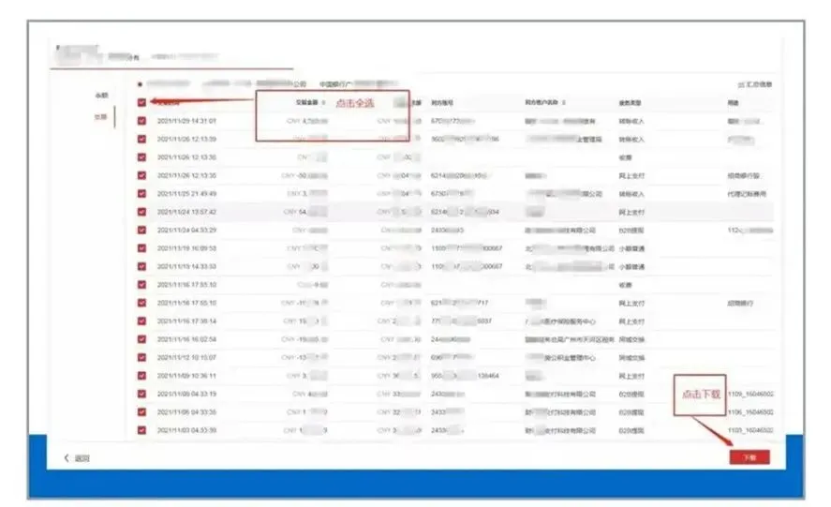This screenshot has width=831, height=507.
Task: Click the list icon beside 汇总信息
Action: pyautogui.click(x=741, y=85)
